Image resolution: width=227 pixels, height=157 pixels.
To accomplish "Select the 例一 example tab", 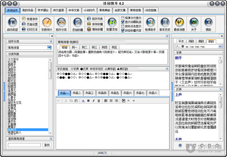I will (75, 47).
